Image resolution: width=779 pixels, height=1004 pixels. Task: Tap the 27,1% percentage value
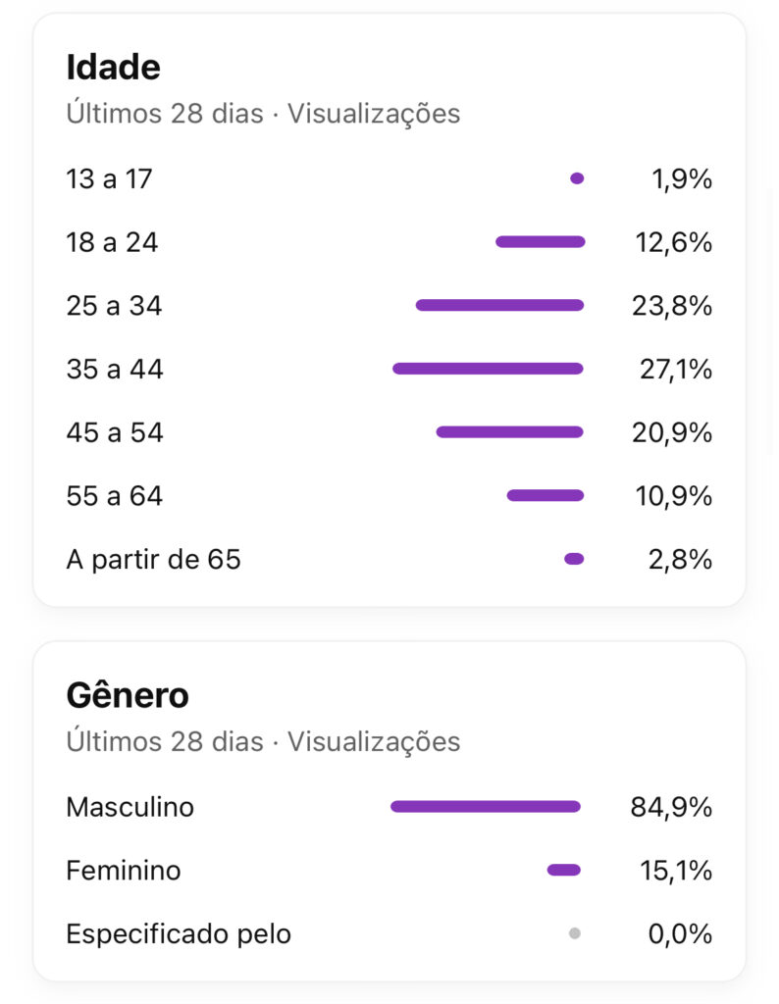tap(672, 370)
